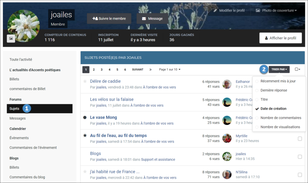Open the Trier par sort menu

point(279,69)
